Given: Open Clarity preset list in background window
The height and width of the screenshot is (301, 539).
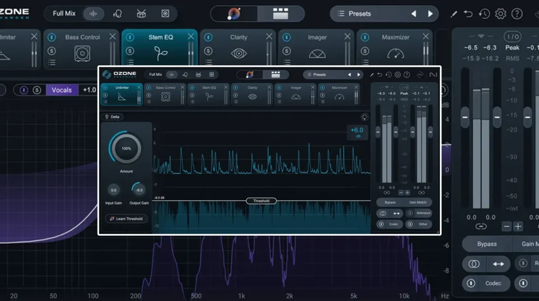Looking at the screenshot, I should 208,62.
